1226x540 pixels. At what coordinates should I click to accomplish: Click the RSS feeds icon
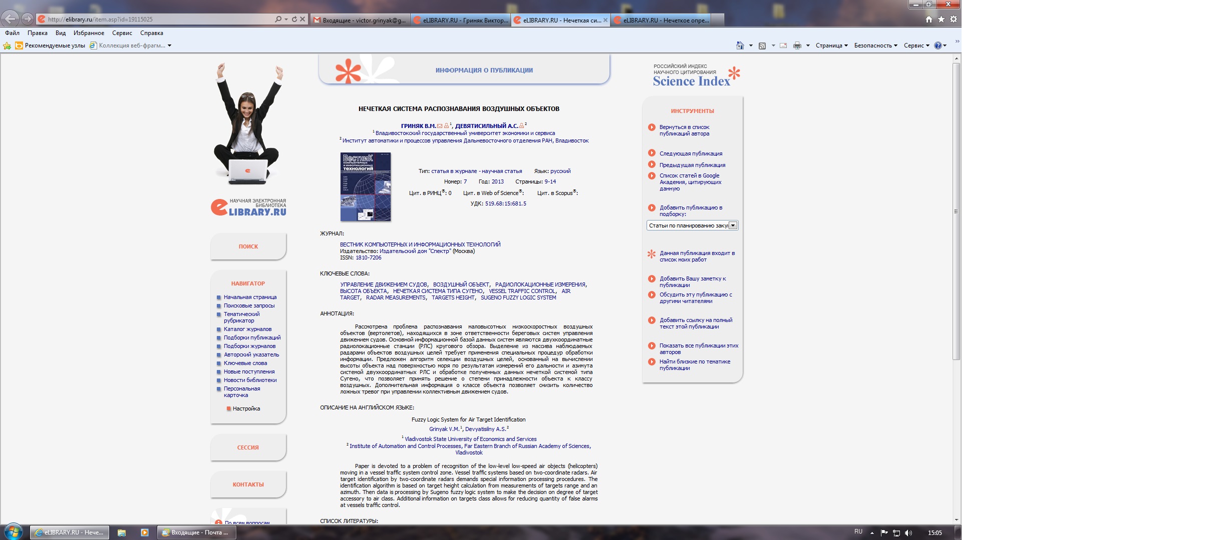point(762,45)
